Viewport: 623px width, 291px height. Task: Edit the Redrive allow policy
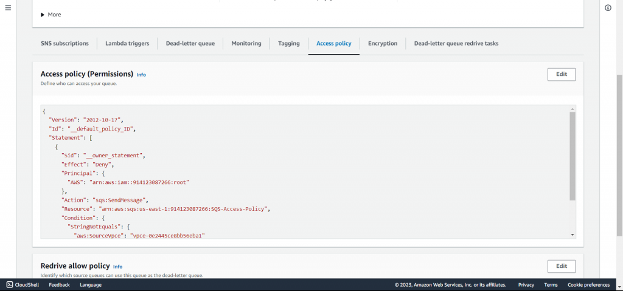point(561,266)
